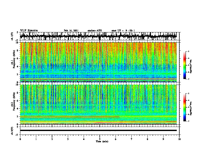Click the "4" kHz tick on ch.1 spectrogram
This screenshot has height=156, width=202.
pyautogui.click(x=18, y=67)
